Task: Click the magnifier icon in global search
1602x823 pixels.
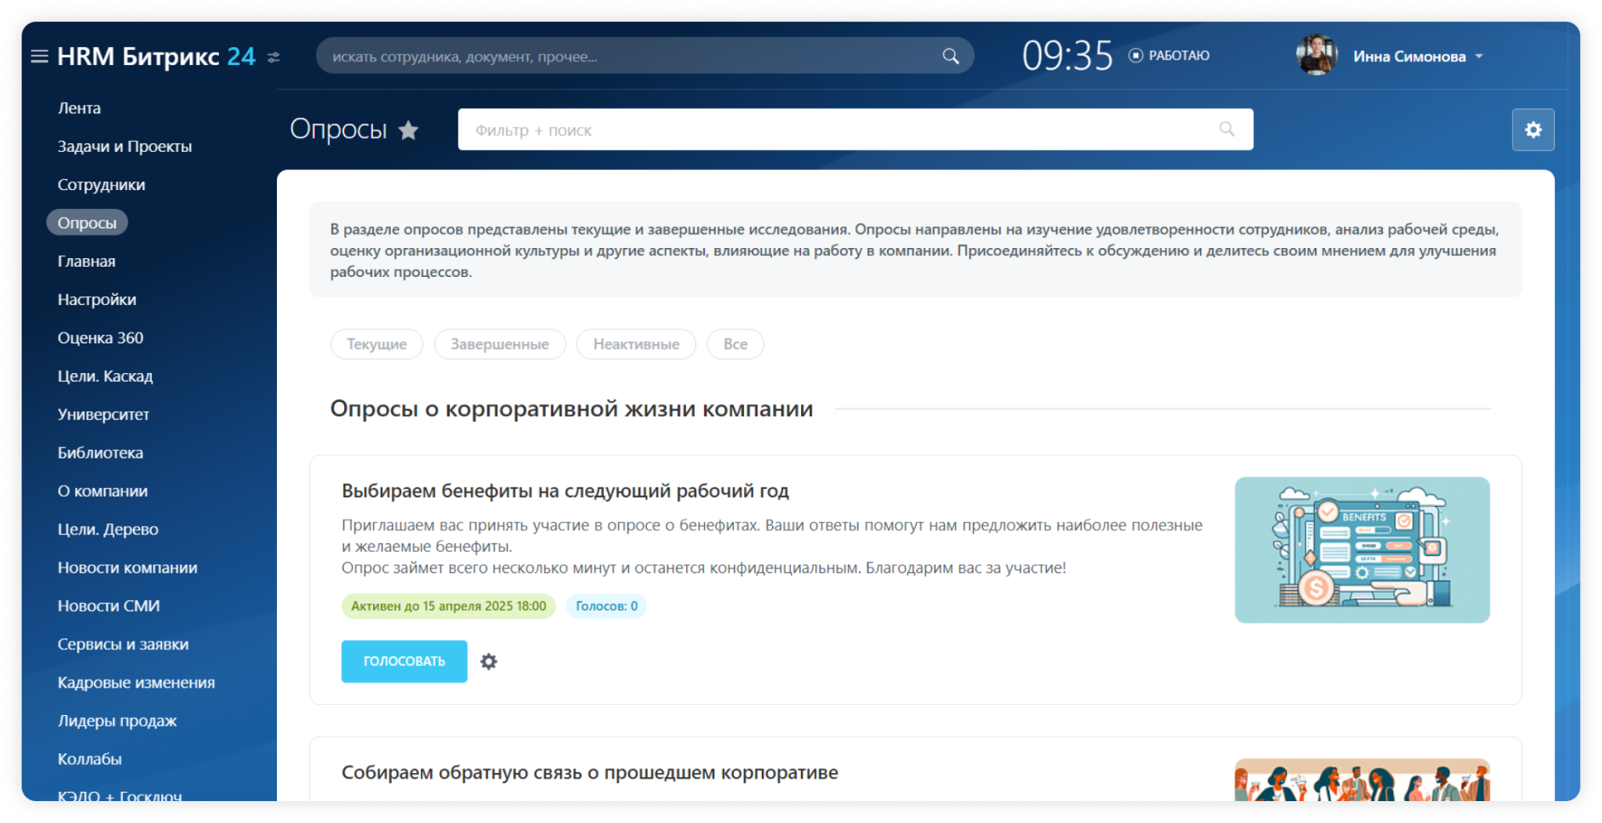Action: pyautogui.click(x=950, y=56)
